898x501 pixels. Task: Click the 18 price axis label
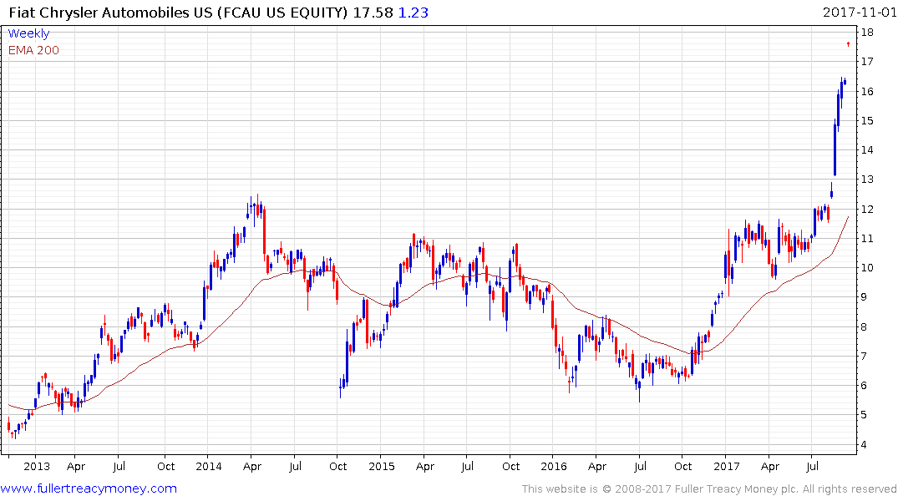coord(867,33)
